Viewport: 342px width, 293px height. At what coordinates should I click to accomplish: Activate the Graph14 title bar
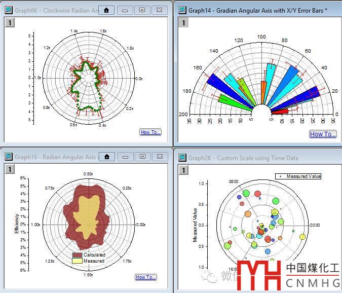point(257,10)
